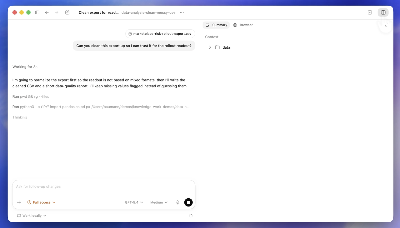
Task: Open the three-dot more options menu
Action: [182, 12]
